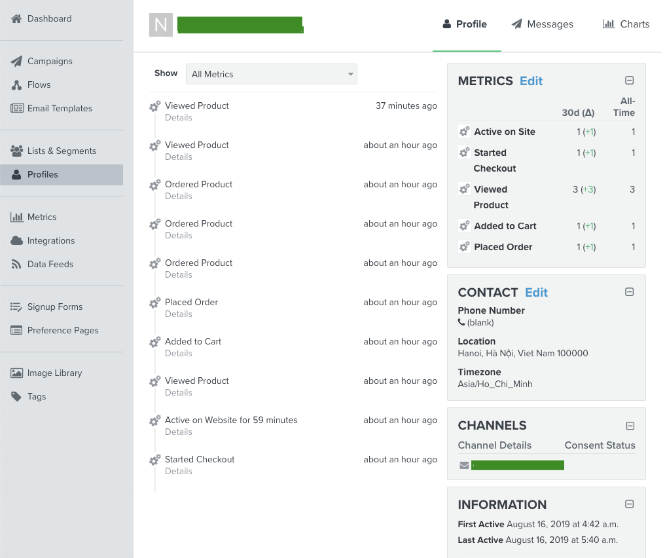This screenshot has width=665, height=558.
Task: Collapse the Metrics panel
Action: click(x=630, y=80)
